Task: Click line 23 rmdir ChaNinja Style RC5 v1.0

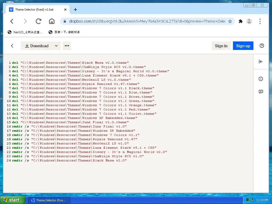Action: pos(78,156)
